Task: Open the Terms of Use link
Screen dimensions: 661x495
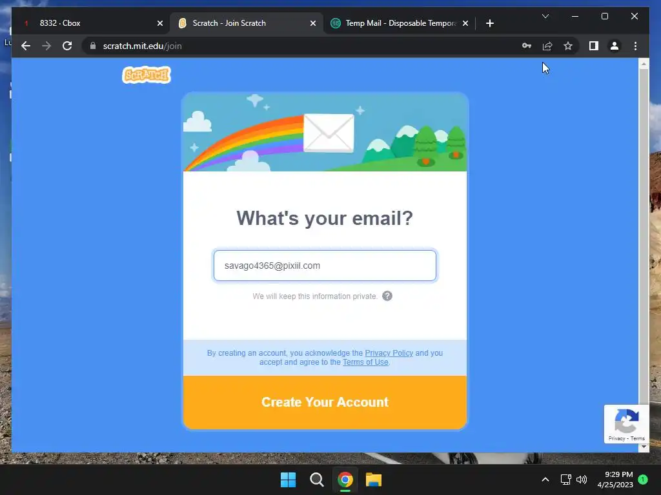Action: [x=365, y=362]
